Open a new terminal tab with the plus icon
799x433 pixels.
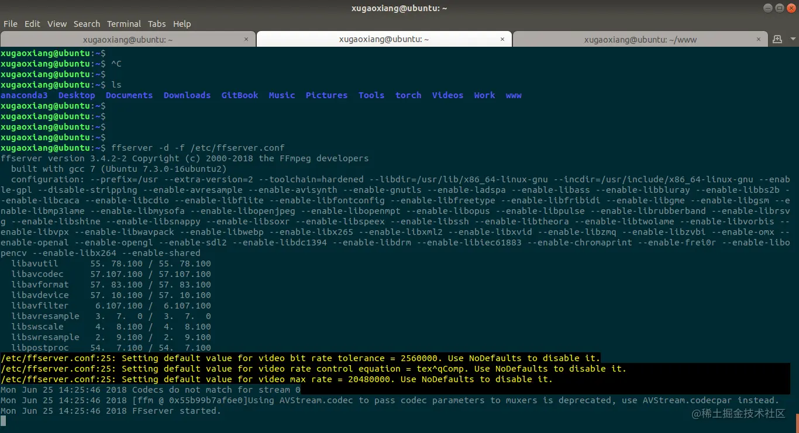tap(776, 39)
